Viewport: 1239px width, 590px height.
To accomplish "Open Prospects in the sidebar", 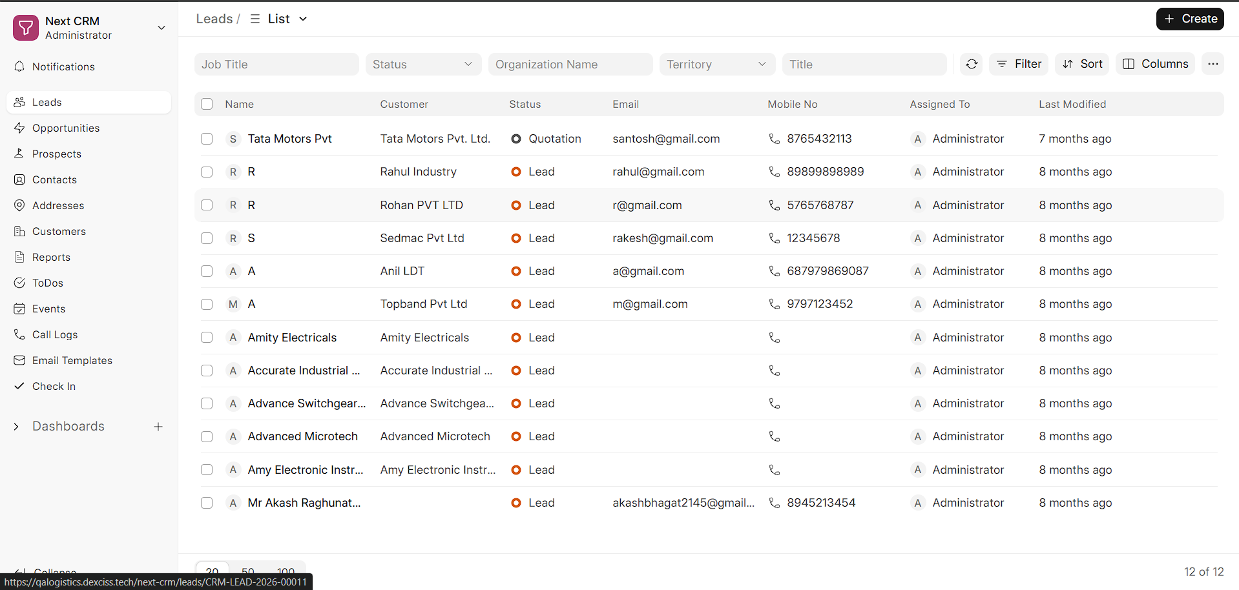I will point(88,154).
